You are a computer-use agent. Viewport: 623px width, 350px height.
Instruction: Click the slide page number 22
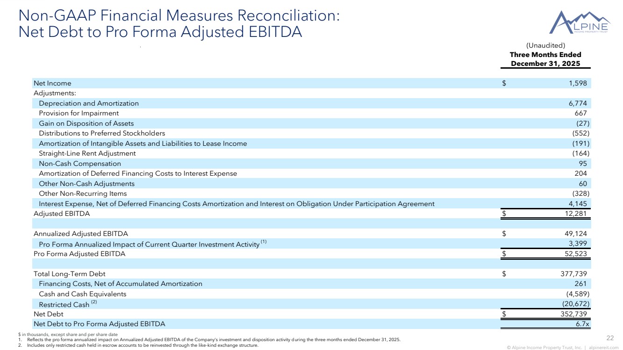pos(609,338)
